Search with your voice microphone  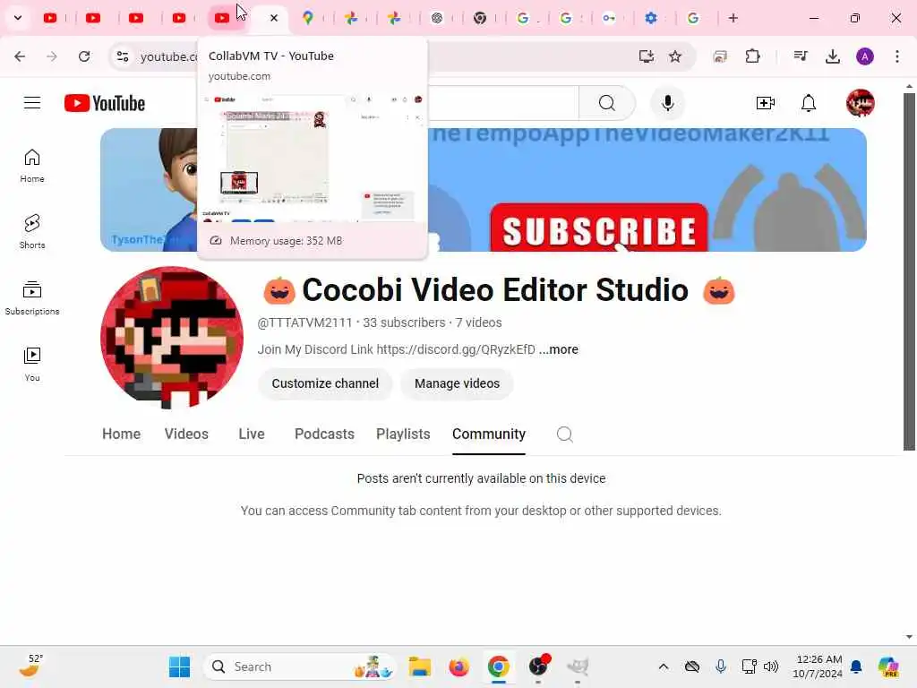[x=668, y=103]
